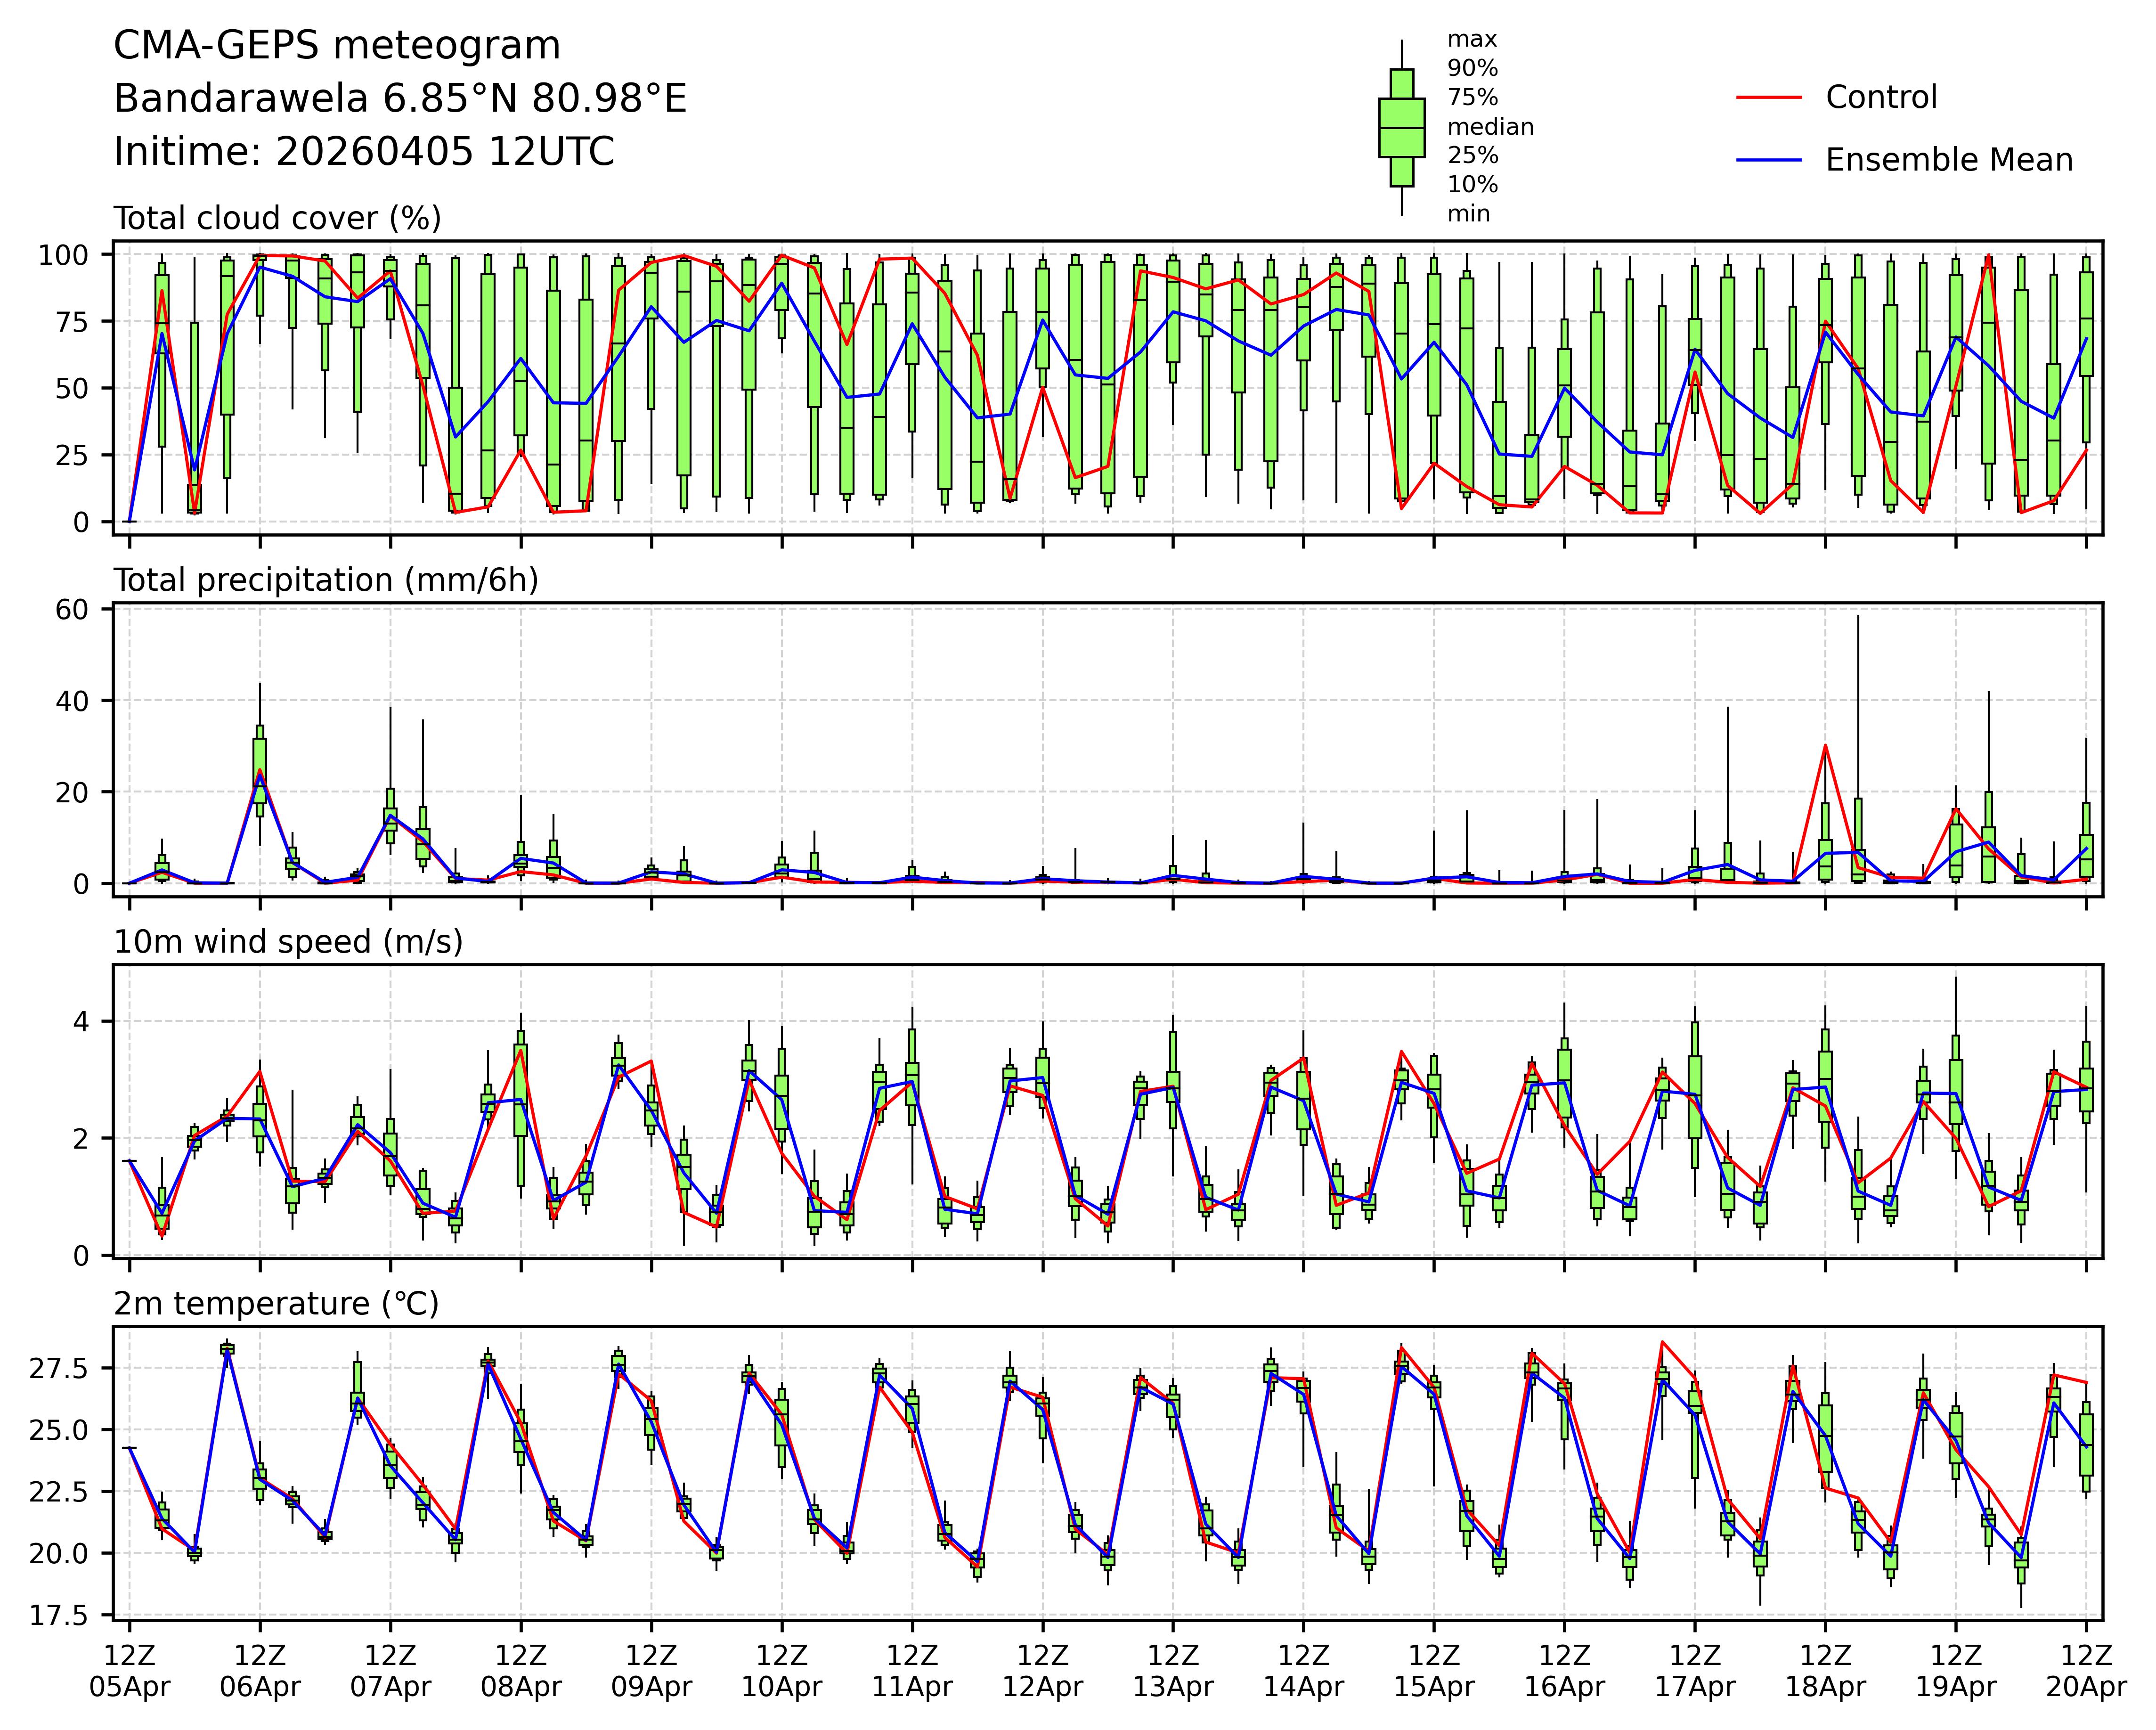Click the 'Bandarawela 6.85°N 80.98°E' location text
Image resolution: width=2156 pixels, height=1730 pixels.
click(400, 99)
